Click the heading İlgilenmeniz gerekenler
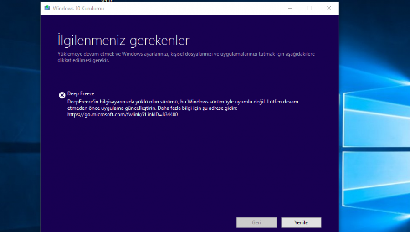This screenshot has height=232, width=410. click(123, 40)
